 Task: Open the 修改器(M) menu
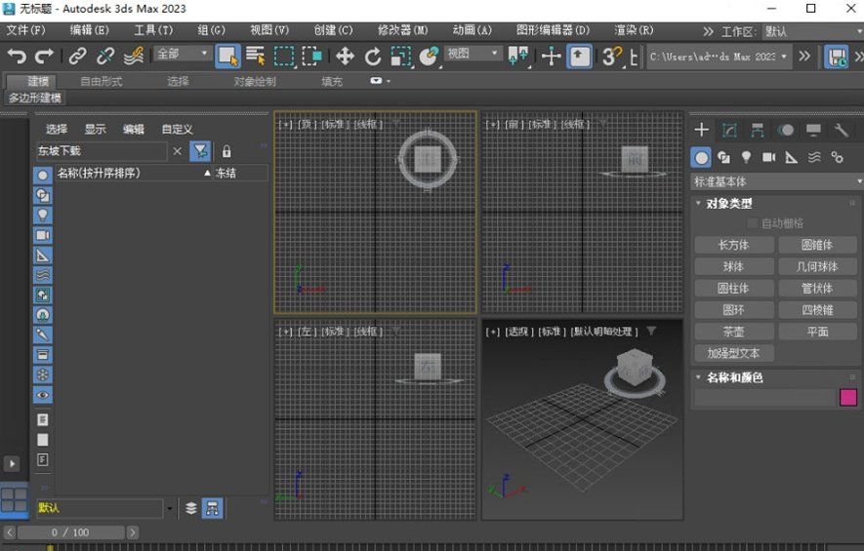click(402, 30)
